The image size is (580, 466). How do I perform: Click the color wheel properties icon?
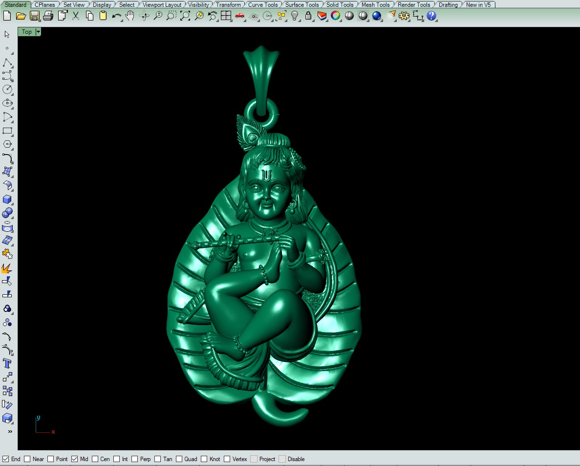pos(336,16)
